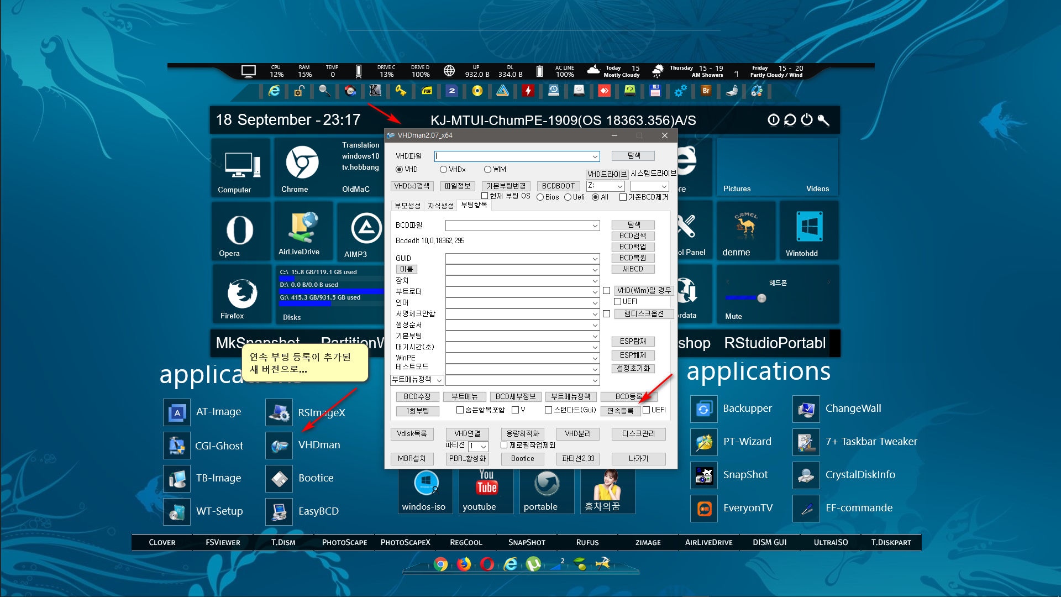Click the MBR설치 button
The height and width of the screenshot is (597, 1061).
pos(412,459)
